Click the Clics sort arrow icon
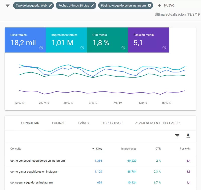The width and height of the screenshot is (201, 190). click(x=93, y=149)
